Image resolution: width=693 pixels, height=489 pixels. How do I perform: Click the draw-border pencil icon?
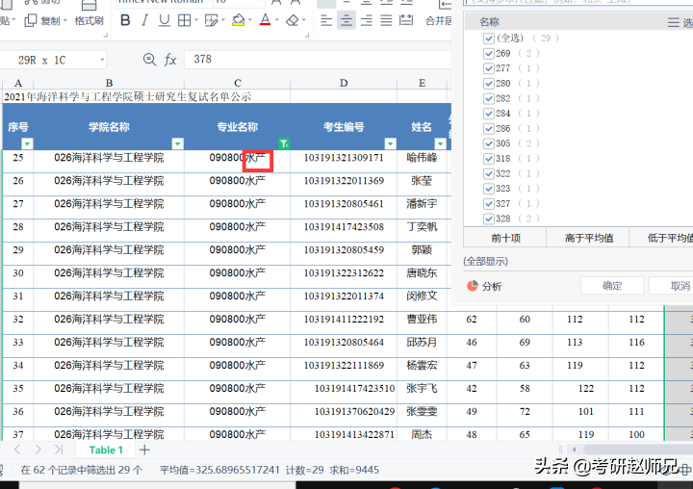click(x=211, y=20)
